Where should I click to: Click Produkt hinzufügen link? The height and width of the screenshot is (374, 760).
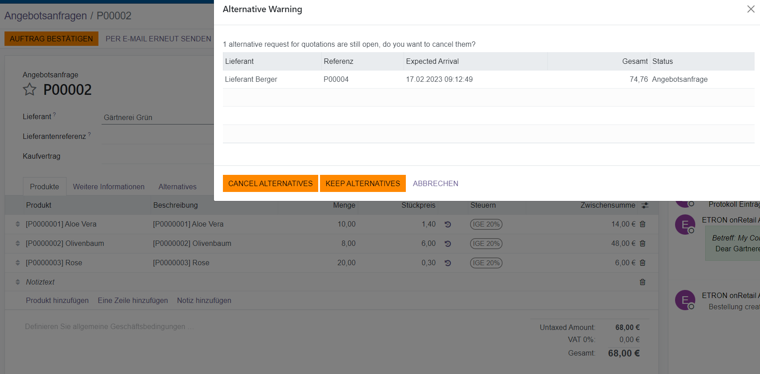(57, 300)
